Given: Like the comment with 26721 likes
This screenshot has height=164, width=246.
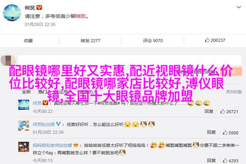Looking at the screenshot, I should [223, 112].
